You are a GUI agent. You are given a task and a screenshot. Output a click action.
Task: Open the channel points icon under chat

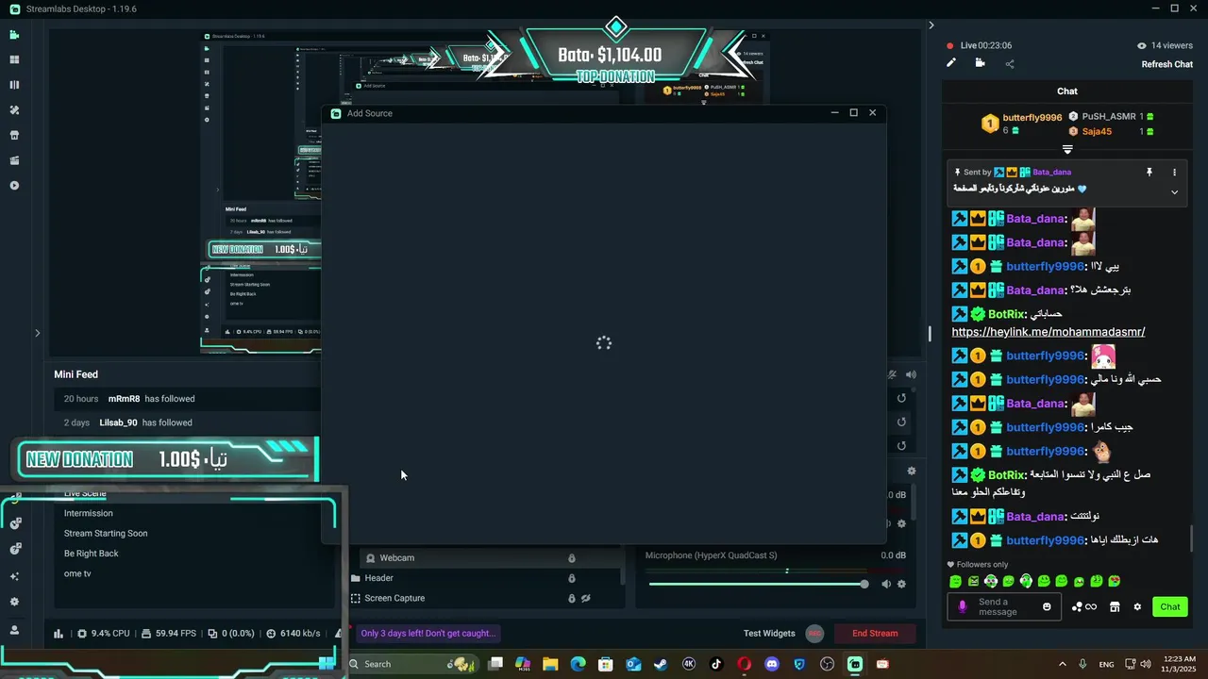coord(1083,606)
